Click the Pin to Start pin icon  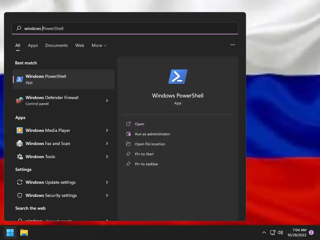click(x=128, y=154)
